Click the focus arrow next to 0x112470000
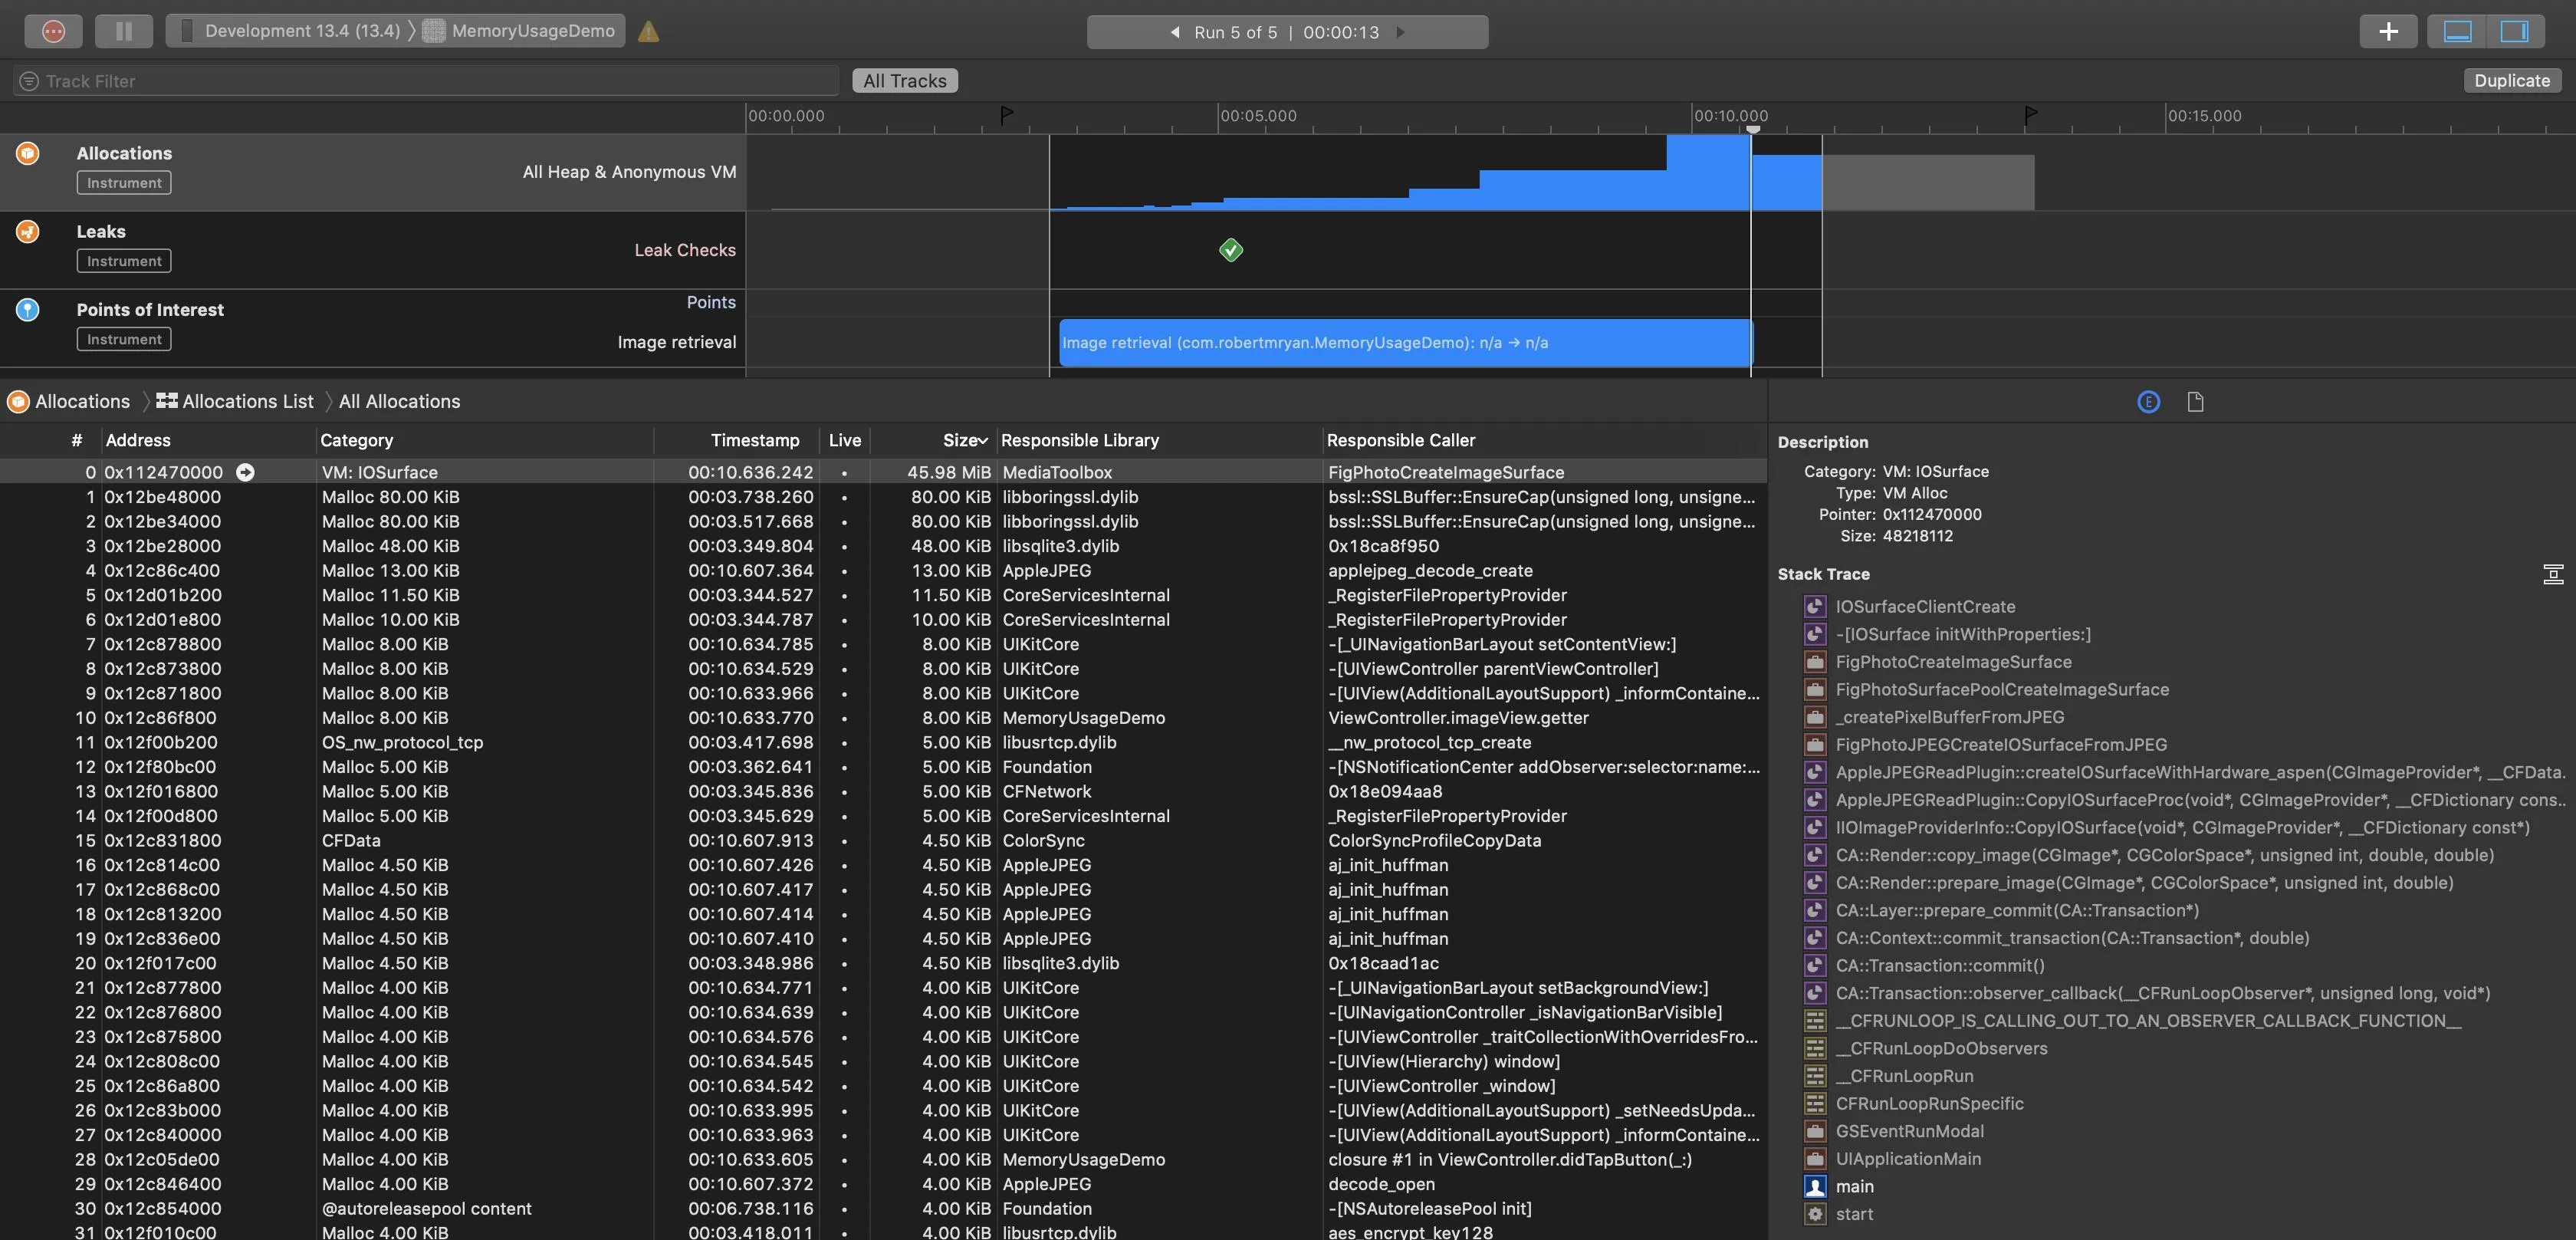The width and height of the screenshot is (2576, 1240). pos(245,472)
